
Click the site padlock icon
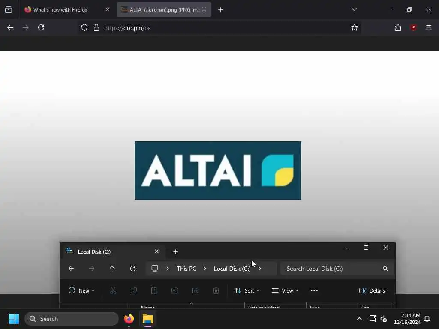pyautogui.click(x=96, y=28)
